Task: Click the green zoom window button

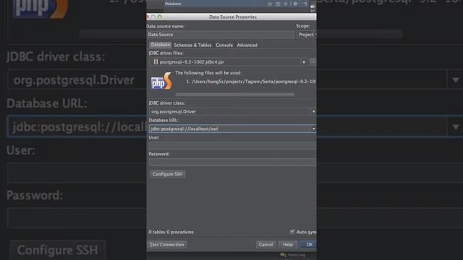Action: point(160,17)
